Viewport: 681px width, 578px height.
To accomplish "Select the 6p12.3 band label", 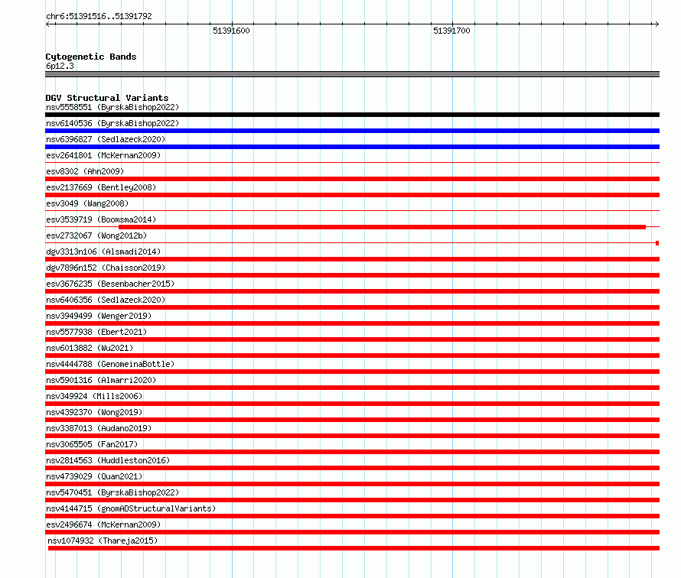I will pos(60,66).
